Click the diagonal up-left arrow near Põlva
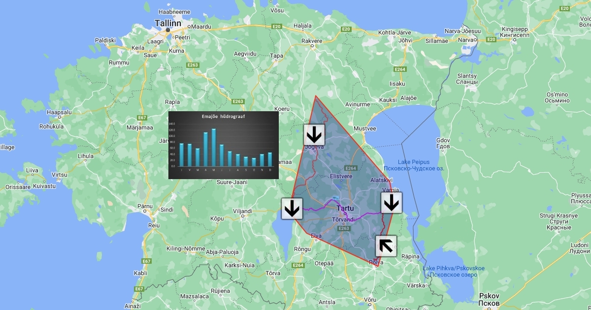The height and width of the screenshot is (310, 591). (386, 246)
